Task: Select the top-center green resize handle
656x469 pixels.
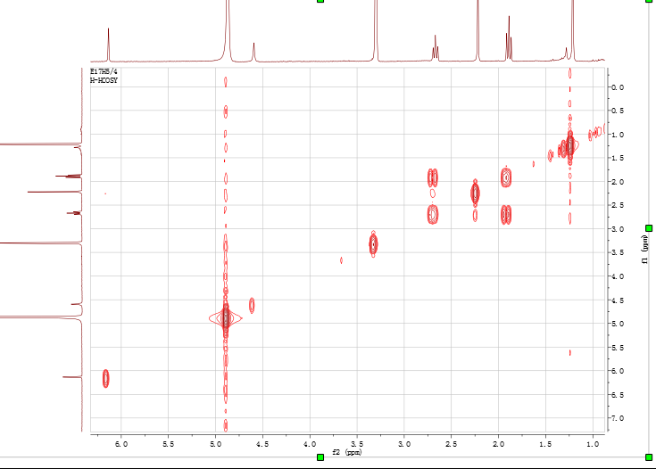Action: tap(320, 1)
